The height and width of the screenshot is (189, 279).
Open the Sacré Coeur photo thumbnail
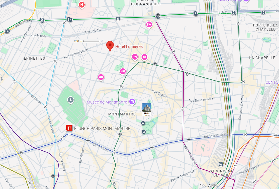tap(147, 107)
